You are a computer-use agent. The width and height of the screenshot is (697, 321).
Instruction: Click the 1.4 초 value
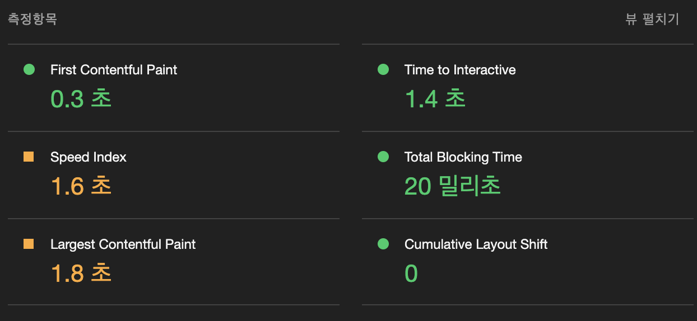[x=435, y=99]
